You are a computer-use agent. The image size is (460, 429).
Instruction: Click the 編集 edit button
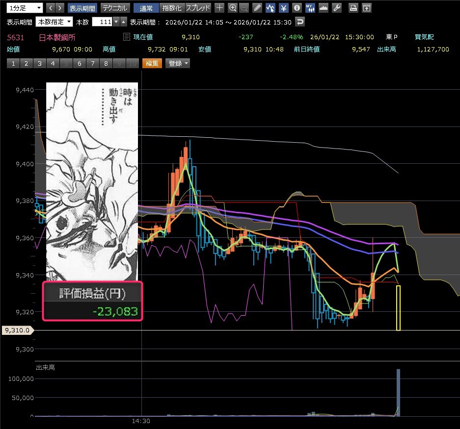click(x=152, y=63)
